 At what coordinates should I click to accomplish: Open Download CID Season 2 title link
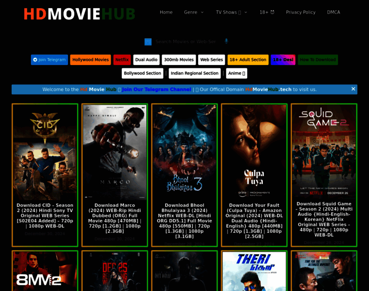click(45, 215)
